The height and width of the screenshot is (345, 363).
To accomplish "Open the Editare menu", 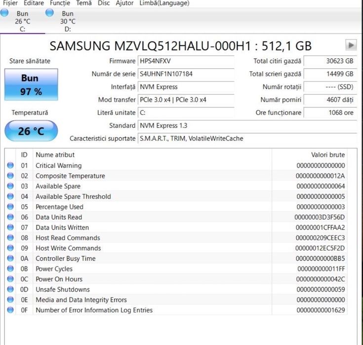I will click(34, 3).
